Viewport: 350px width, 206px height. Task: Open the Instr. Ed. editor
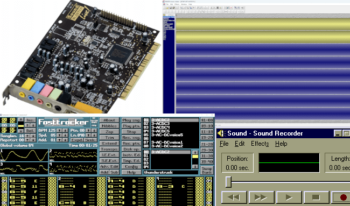point(131,155)
